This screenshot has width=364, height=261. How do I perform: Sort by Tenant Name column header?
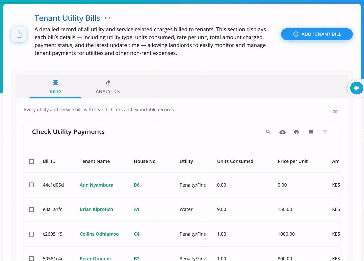point(95,161)
